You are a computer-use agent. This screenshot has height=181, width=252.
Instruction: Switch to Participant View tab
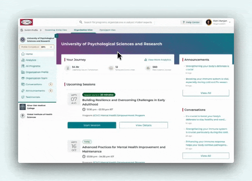tap(108, 30)
